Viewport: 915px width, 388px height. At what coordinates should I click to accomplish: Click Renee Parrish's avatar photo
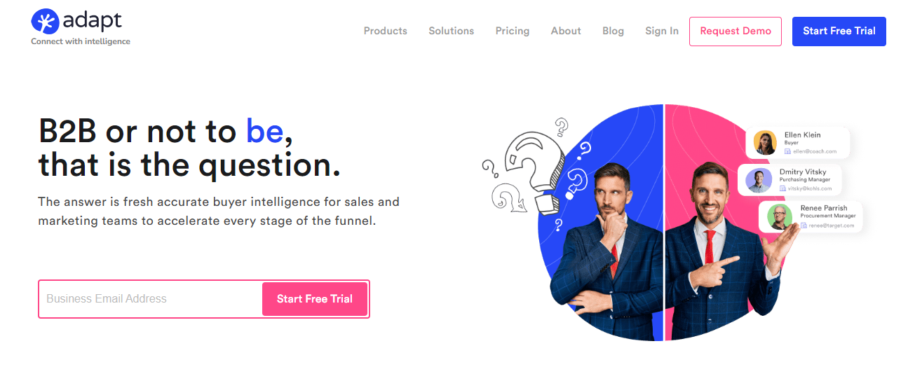[x=780, y=216]
